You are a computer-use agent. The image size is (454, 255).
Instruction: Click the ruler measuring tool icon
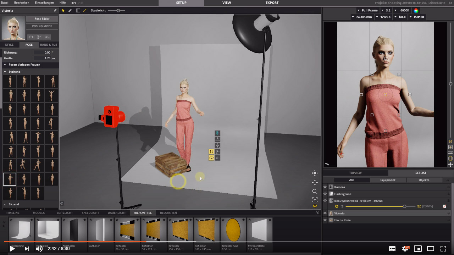[70, 11]
